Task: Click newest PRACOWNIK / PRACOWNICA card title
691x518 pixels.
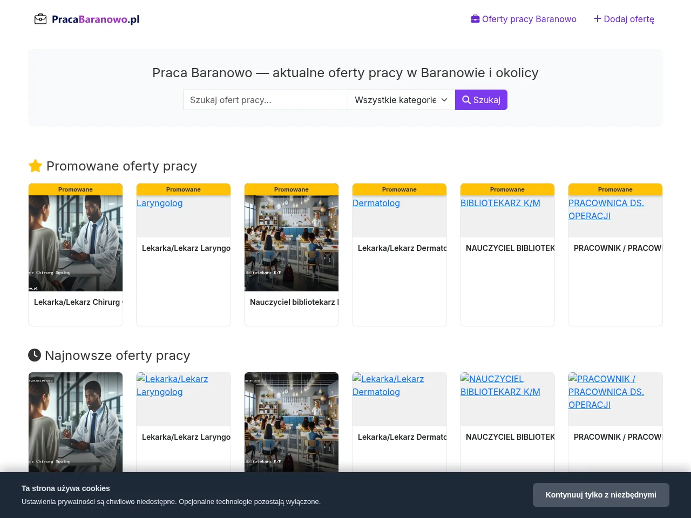Action: [618, 437]
